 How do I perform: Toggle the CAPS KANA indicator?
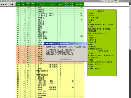[x=115, y=1]
